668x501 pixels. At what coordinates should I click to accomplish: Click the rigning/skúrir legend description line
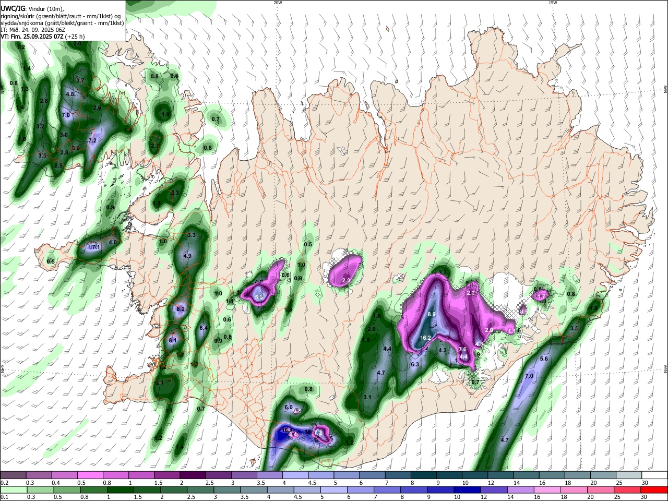(60, 16)
